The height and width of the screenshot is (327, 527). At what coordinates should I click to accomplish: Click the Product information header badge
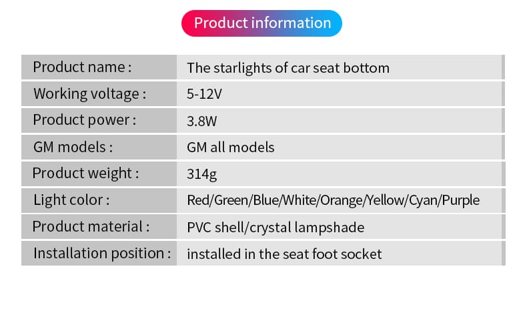(261, 23)
